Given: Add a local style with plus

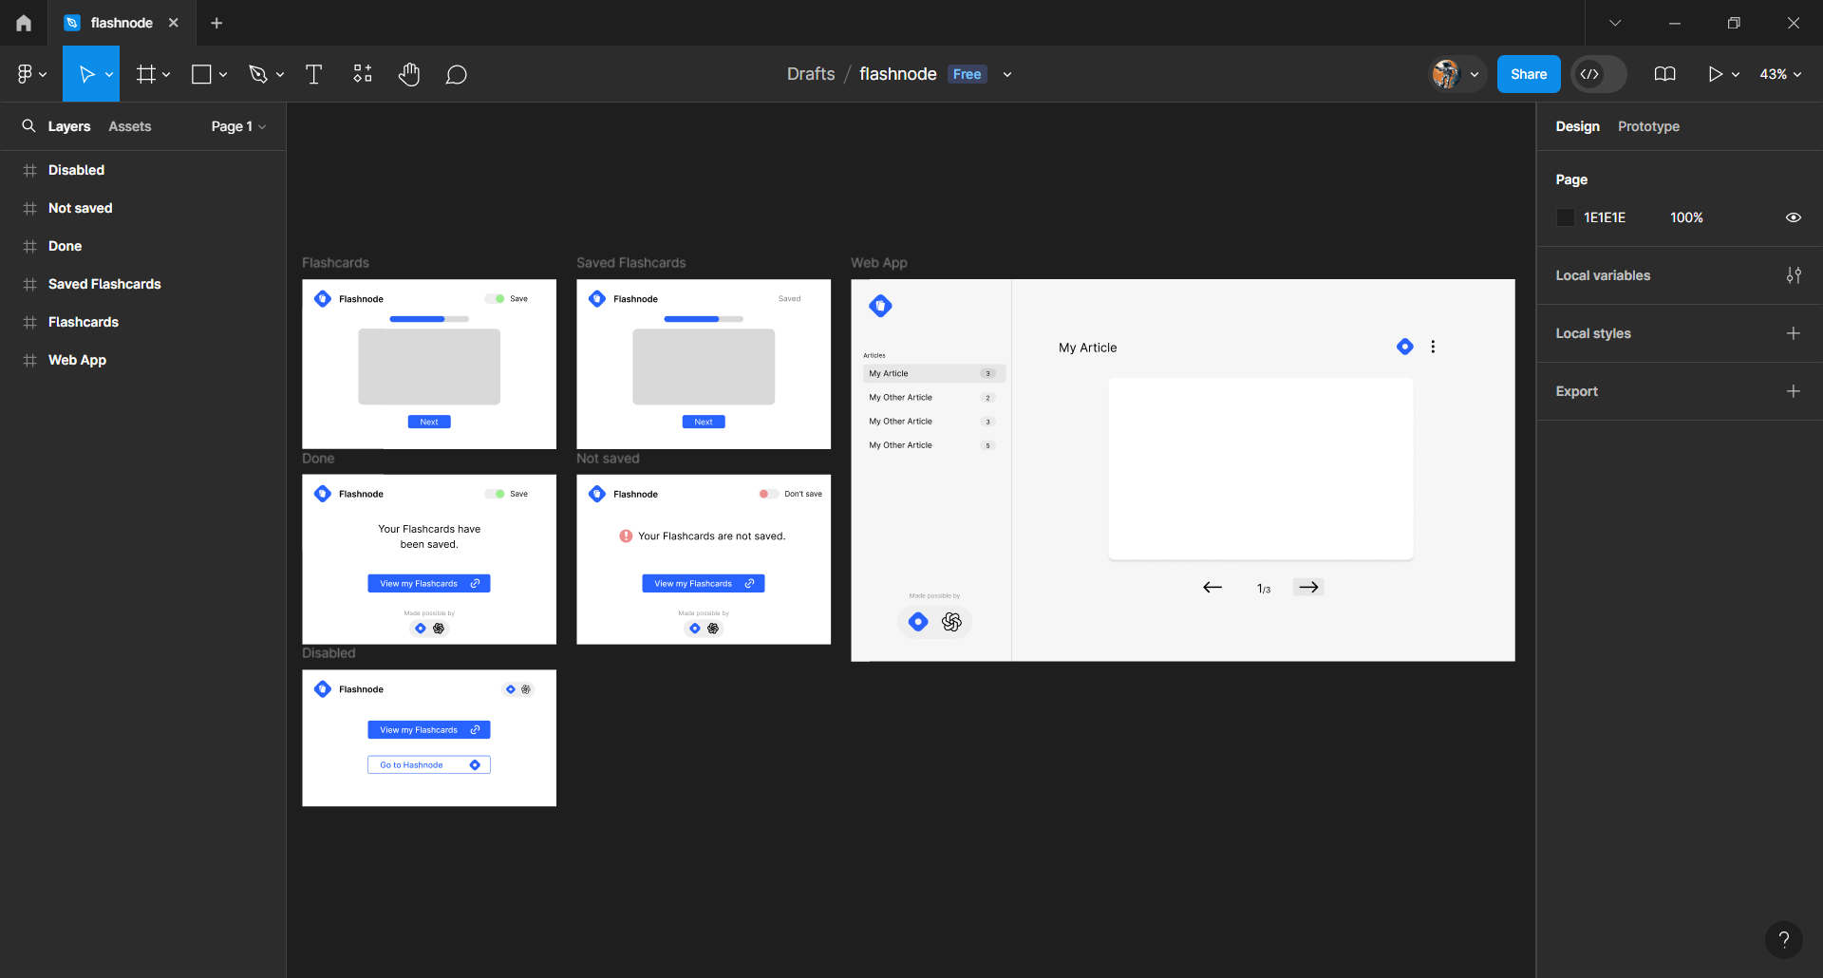Looking at the screenshot, I should tap(1794, 333).
